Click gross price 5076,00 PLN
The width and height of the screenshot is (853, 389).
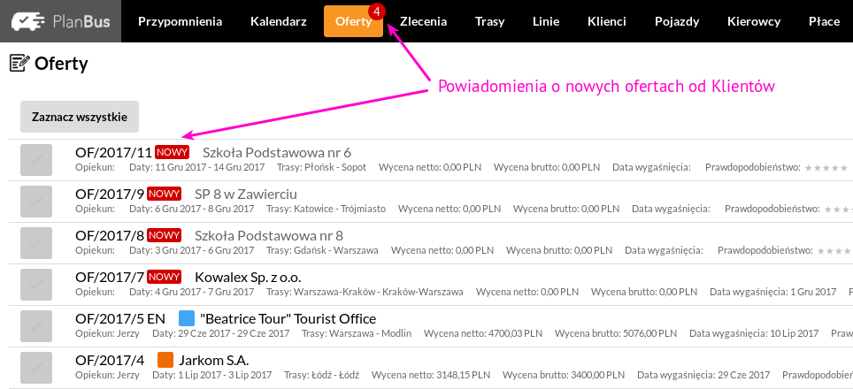tap(646, 333)
